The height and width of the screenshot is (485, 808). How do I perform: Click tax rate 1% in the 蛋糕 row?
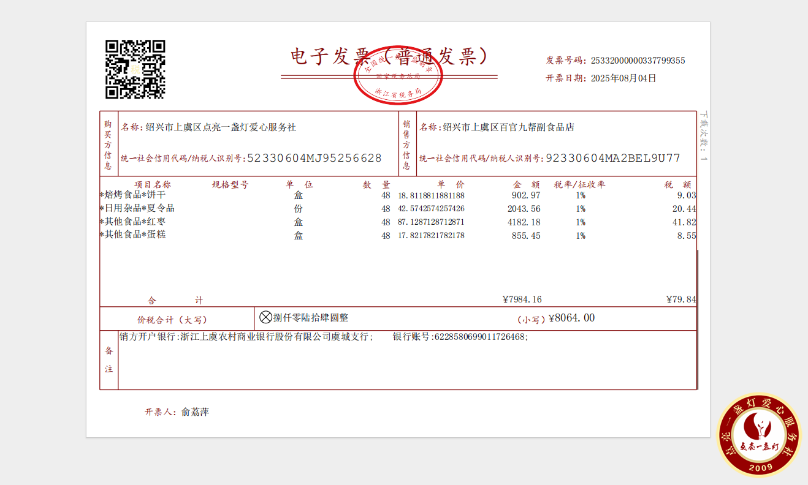coord(580,236)
